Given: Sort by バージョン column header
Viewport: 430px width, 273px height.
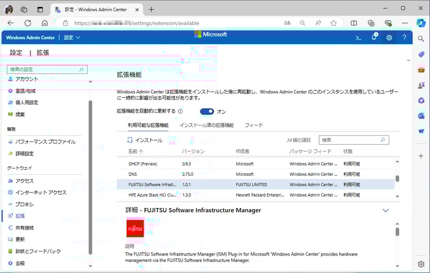Looking at the screenshot, I should 193,151.
